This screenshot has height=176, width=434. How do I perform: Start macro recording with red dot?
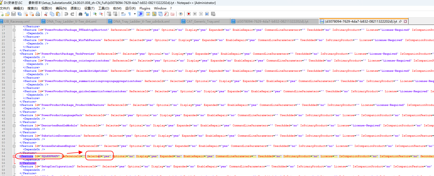[x=189, y=14]
